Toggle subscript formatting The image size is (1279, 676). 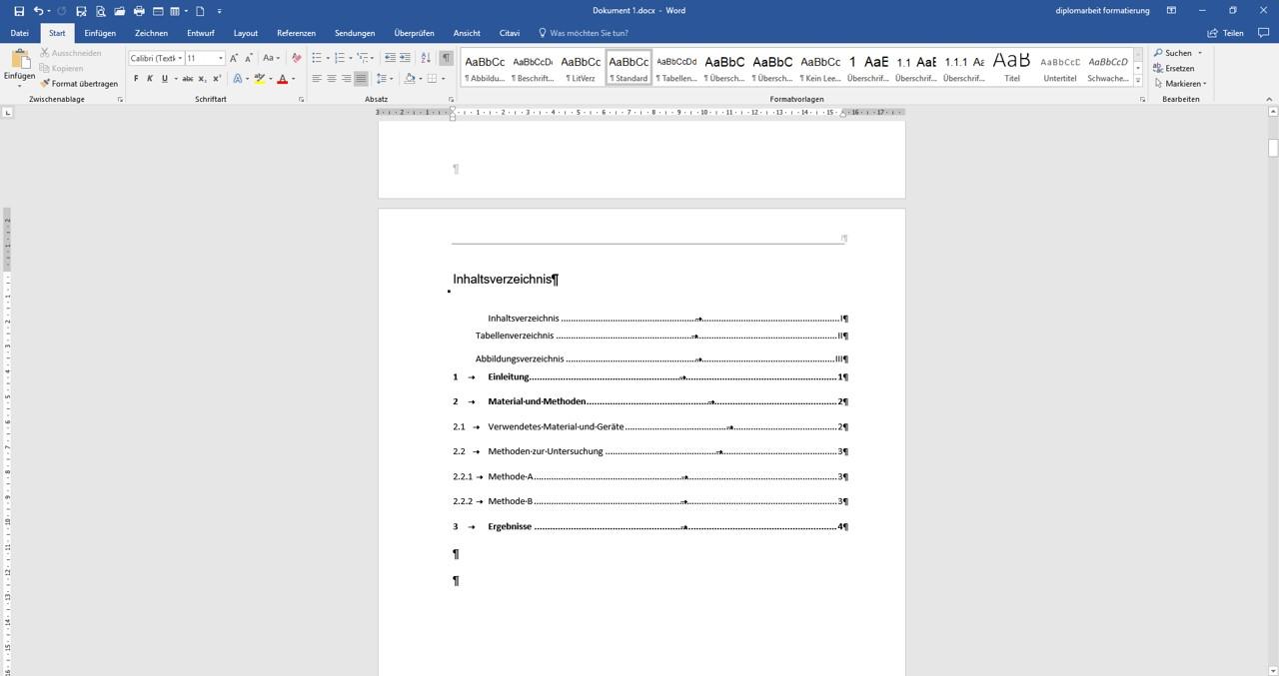(202, 78)
